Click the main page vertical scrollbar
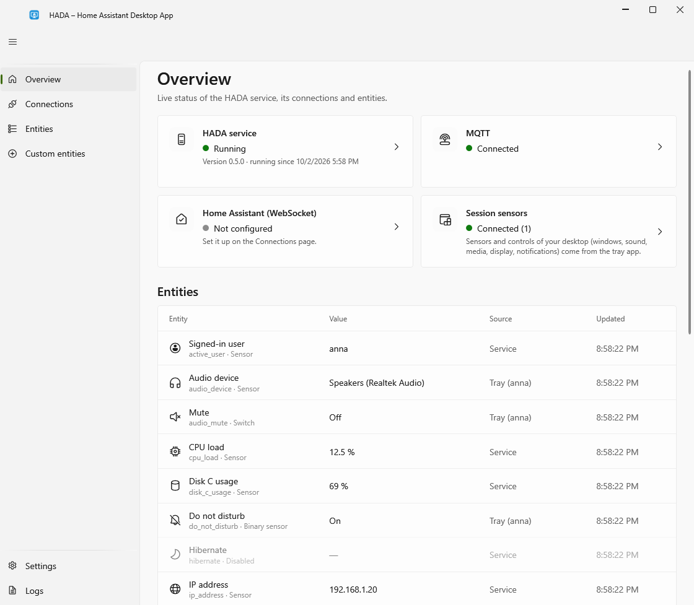Image resolution: width=694 pixels, height=605 pixels. click(689, 202)
